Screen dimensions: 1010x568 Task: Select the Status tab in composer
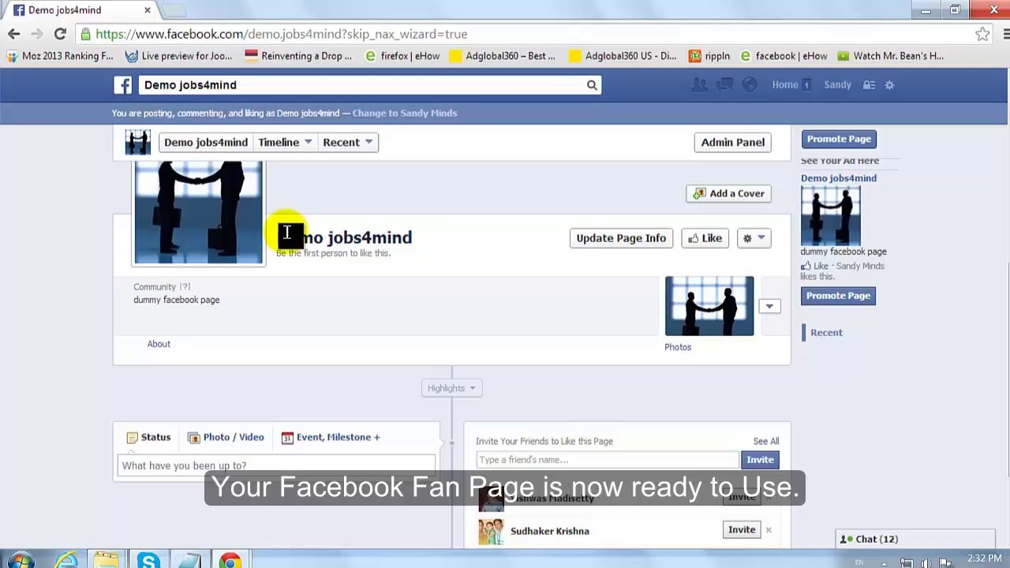click(x=148, y=437)
